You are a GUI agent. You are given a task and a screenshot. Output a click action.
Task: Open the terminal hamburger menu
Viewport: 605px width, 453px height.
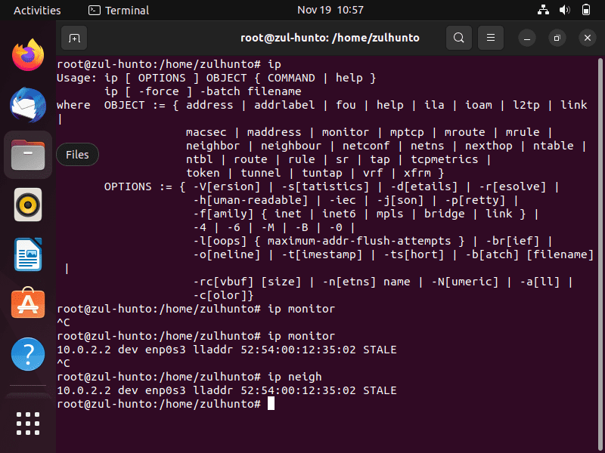(490, 38)
